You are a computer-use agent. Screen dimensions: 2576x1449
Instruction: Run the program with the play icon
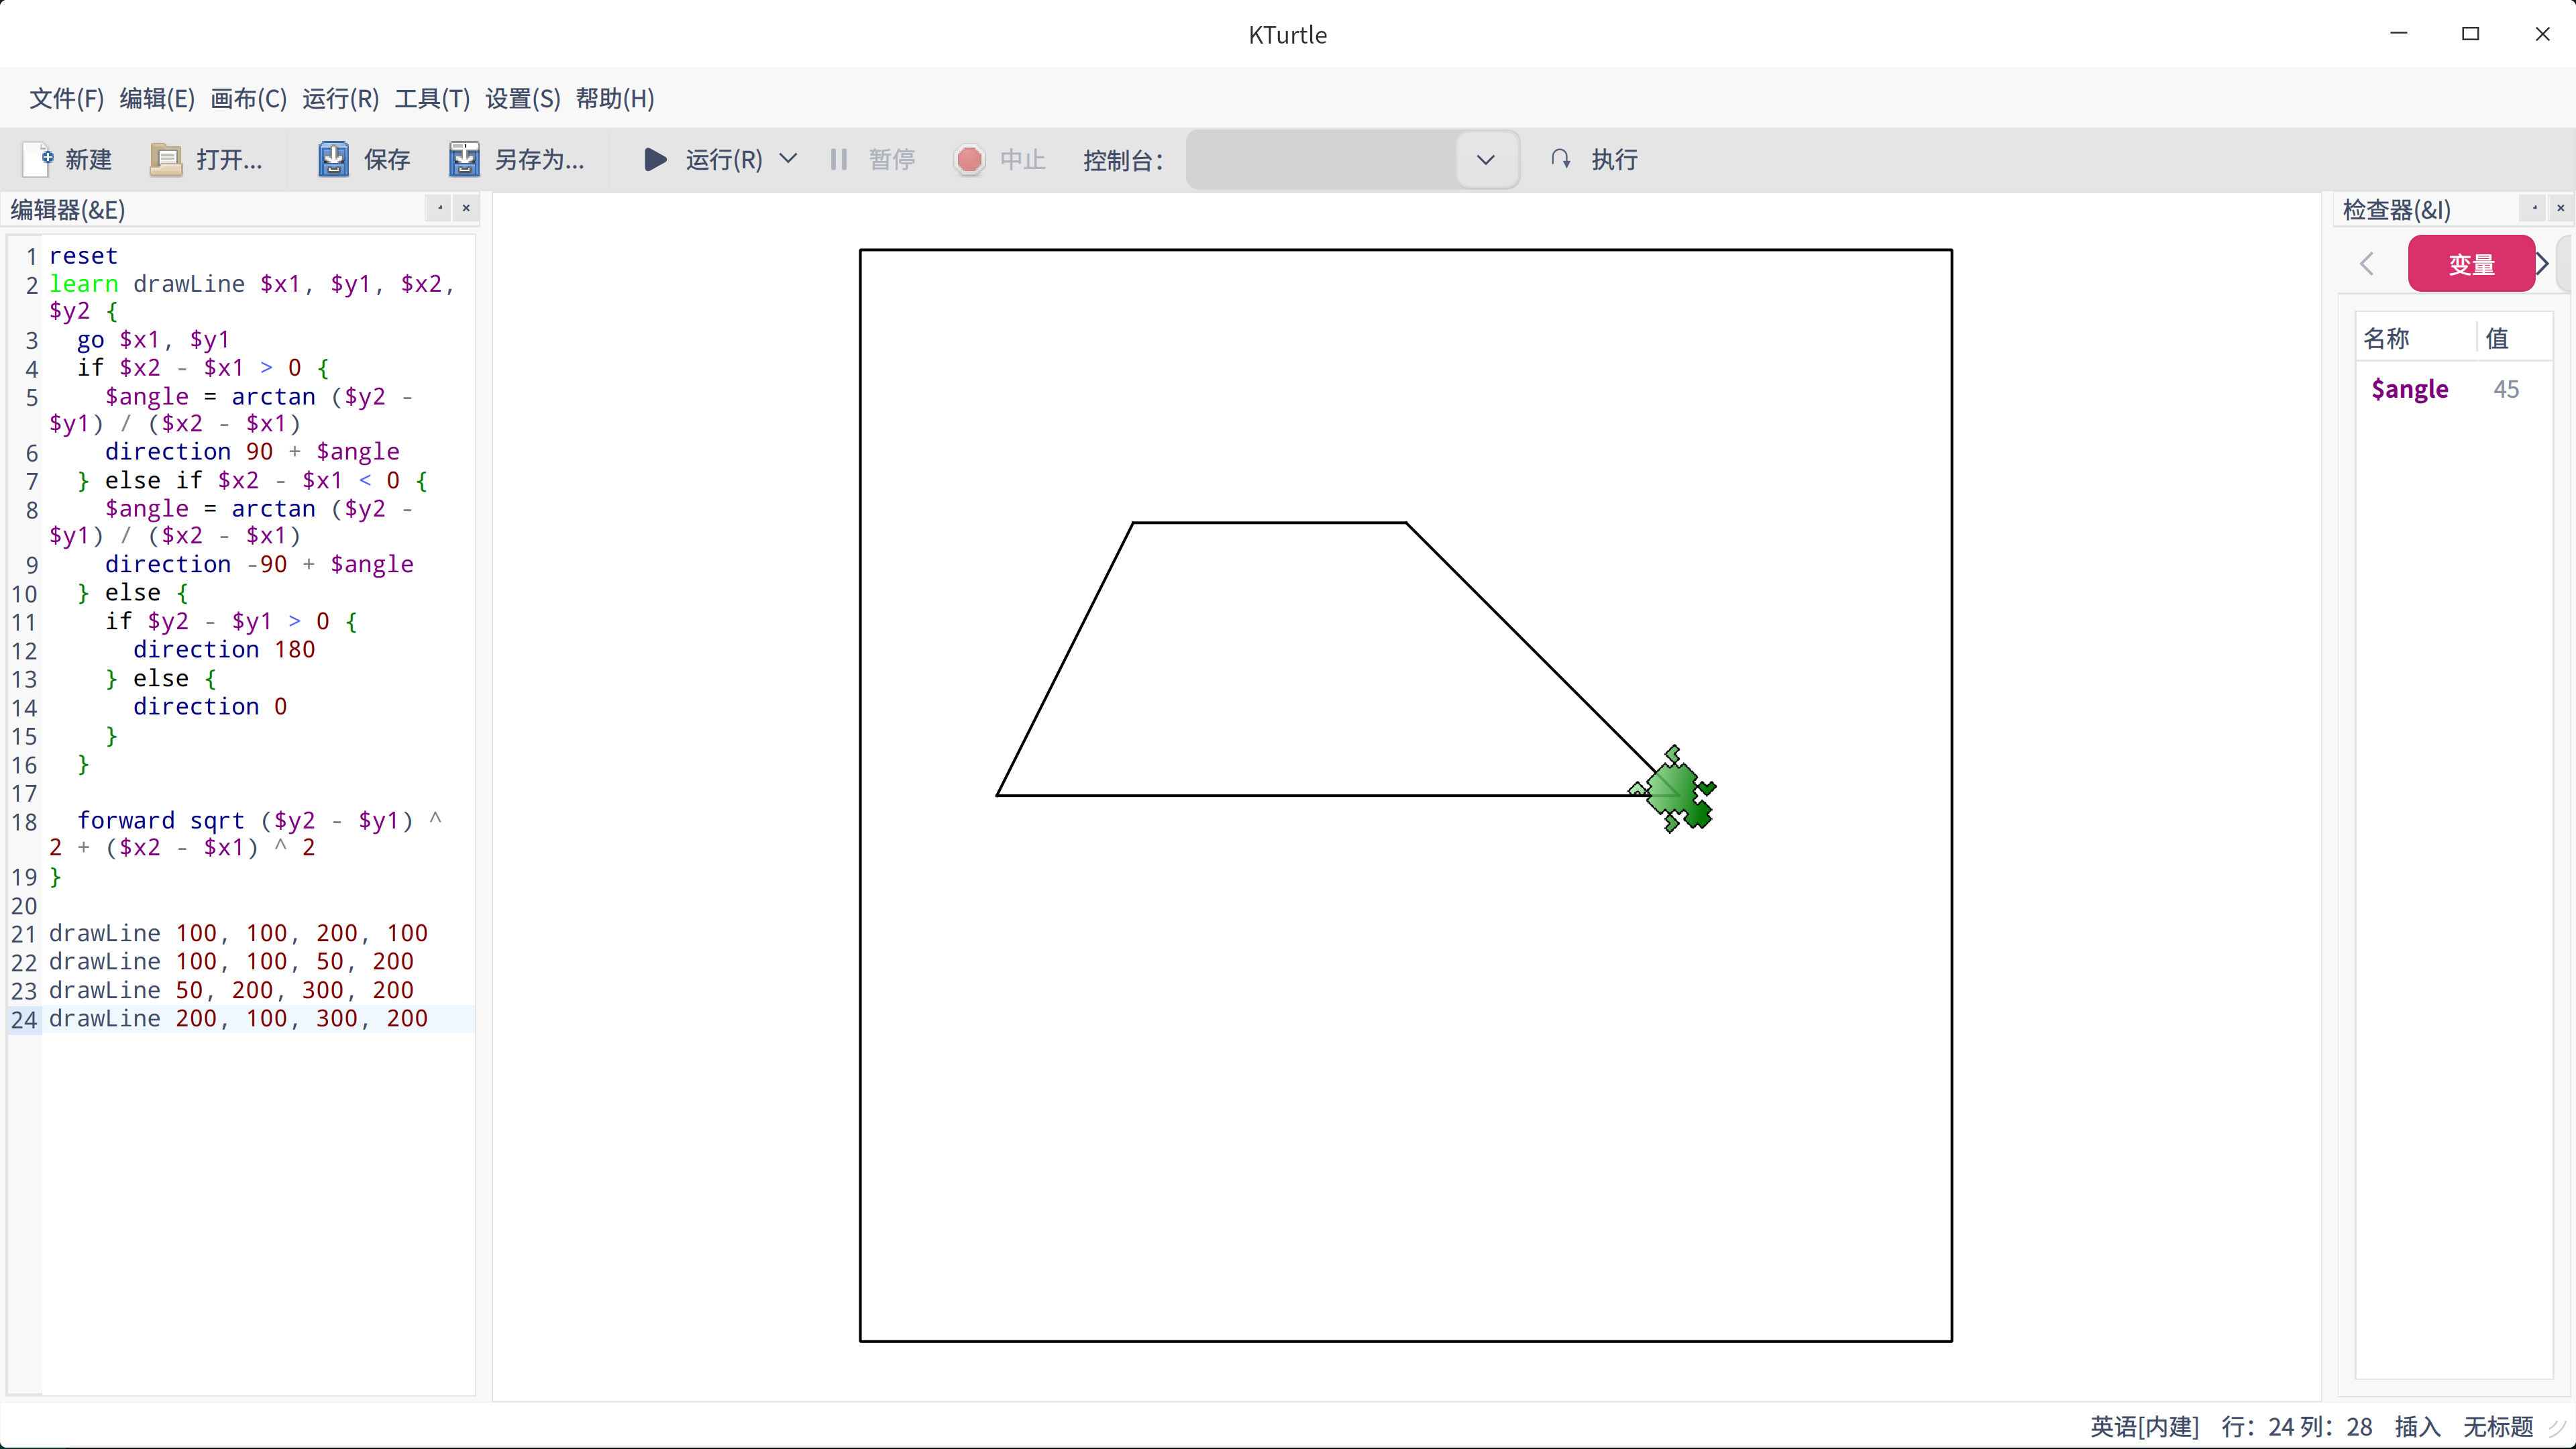pos(655,159)
